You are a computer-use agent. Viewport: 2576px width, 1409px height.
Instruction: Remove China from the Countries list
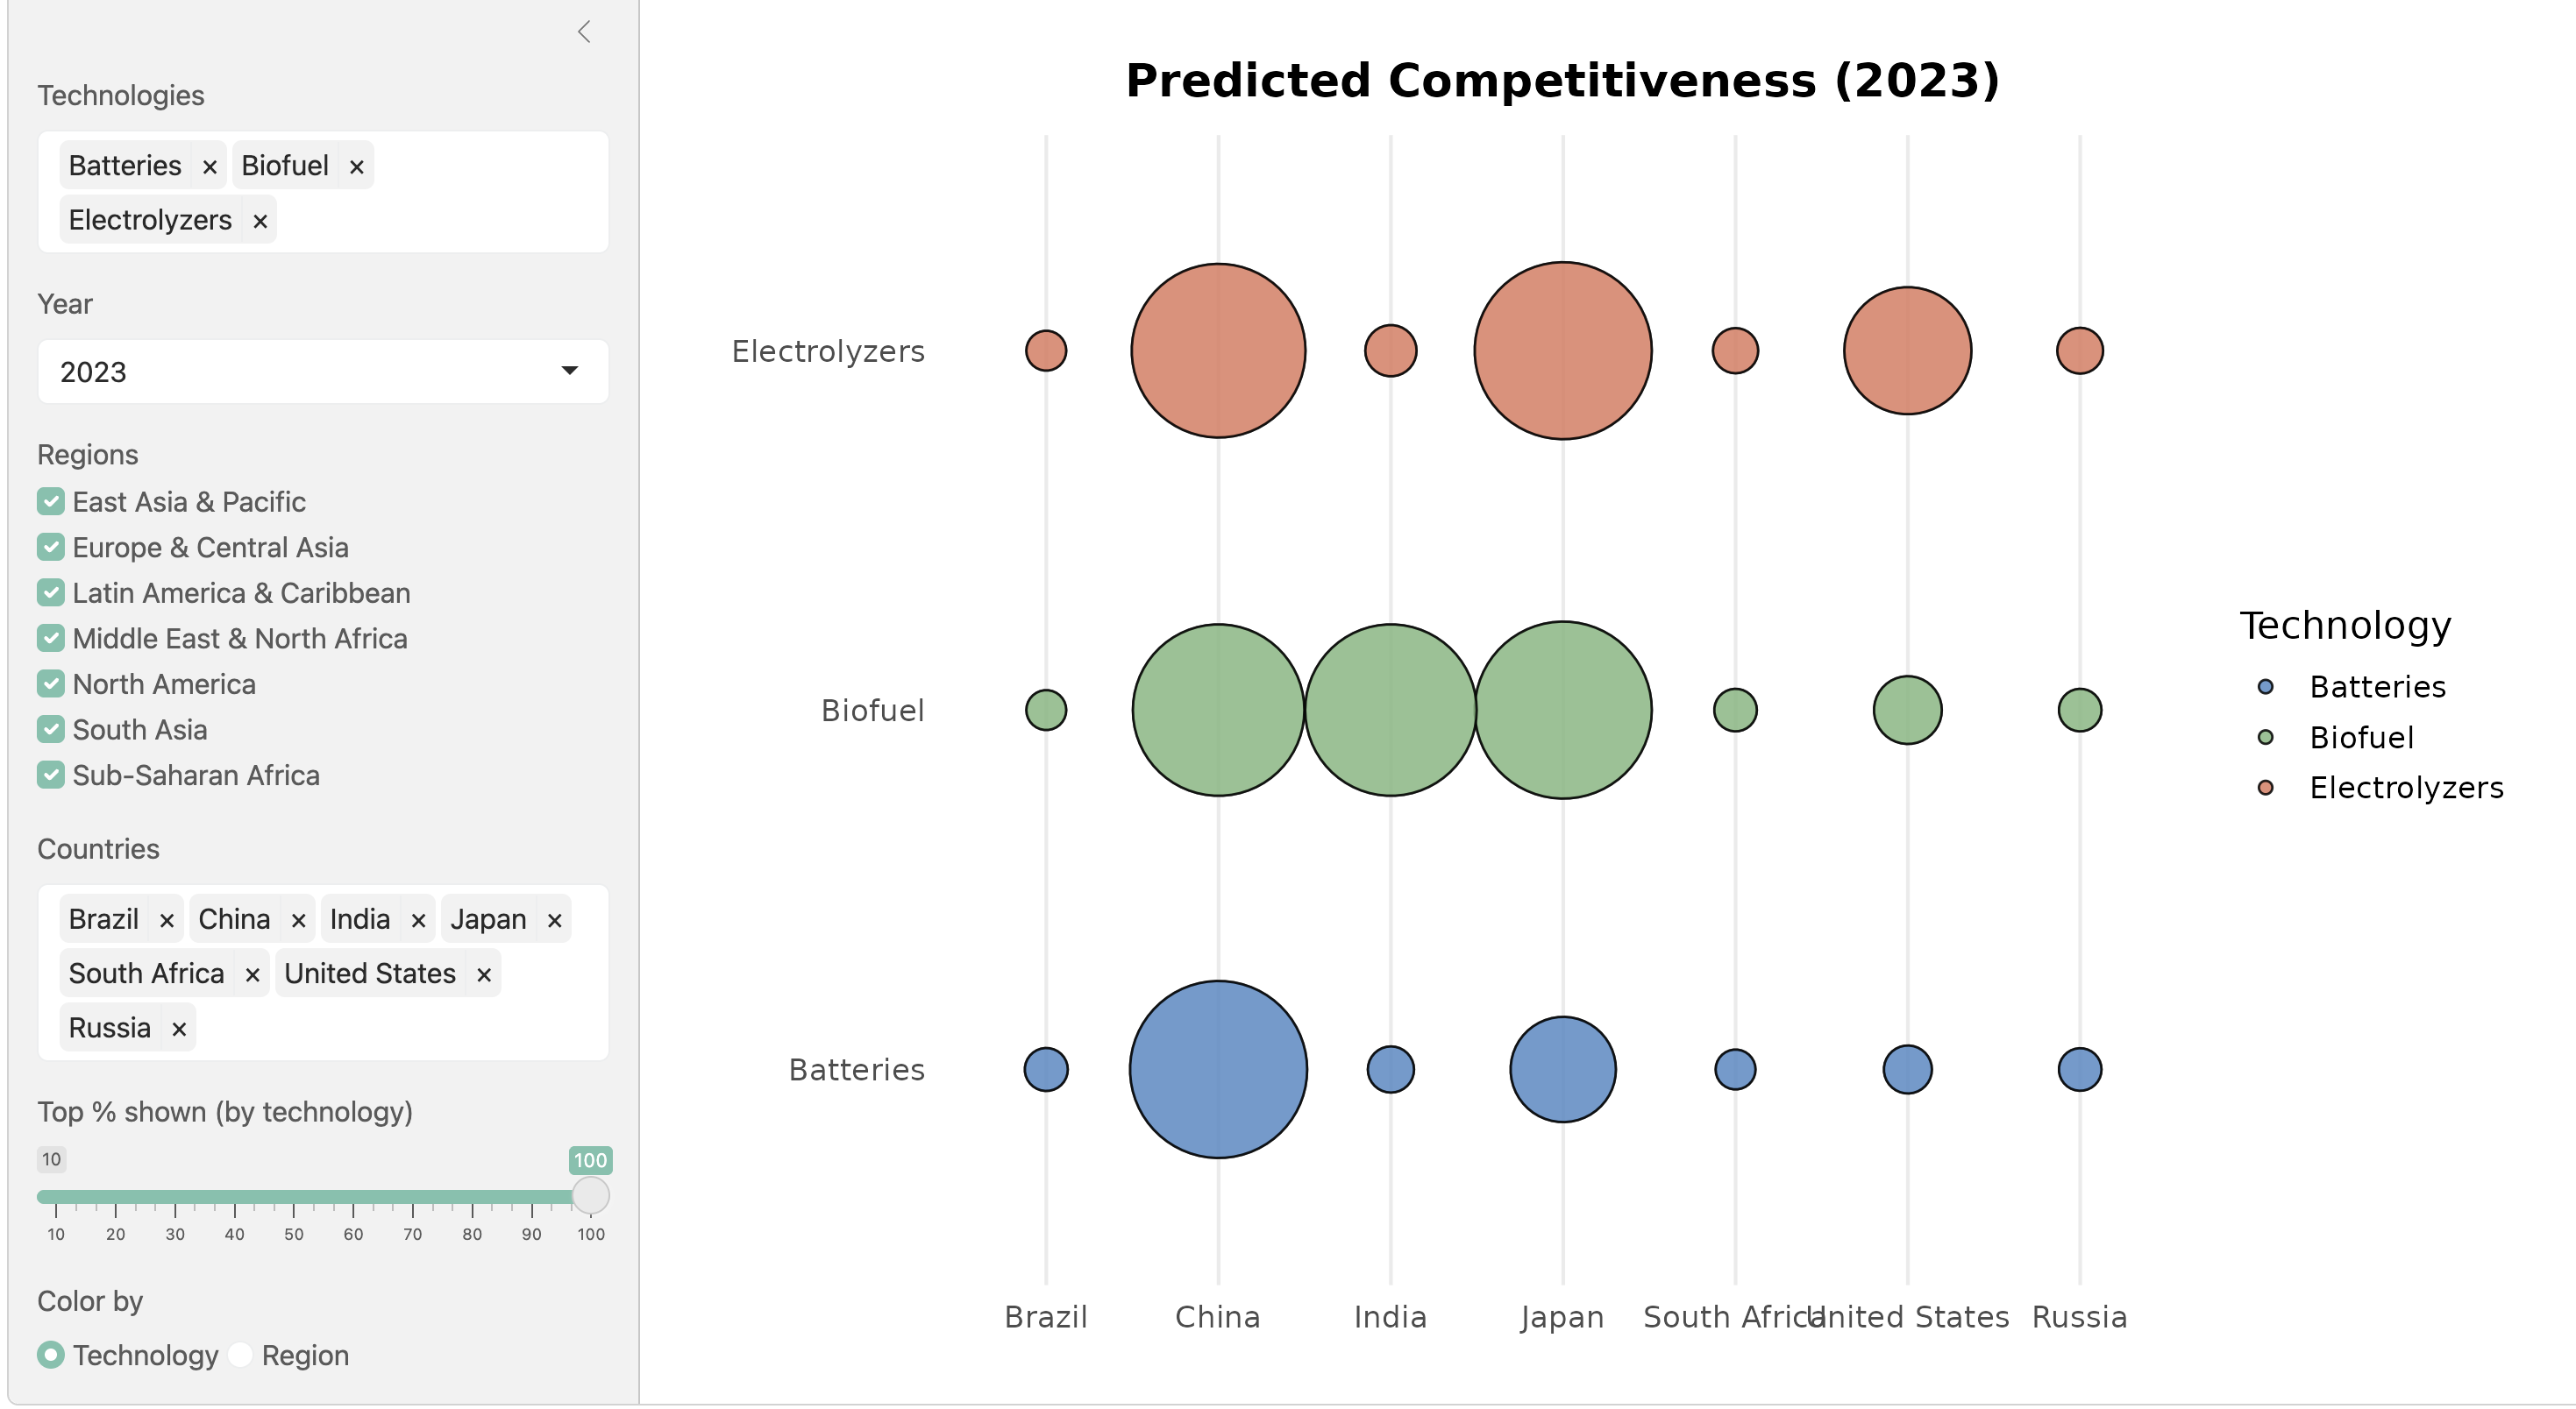(298, 920)
